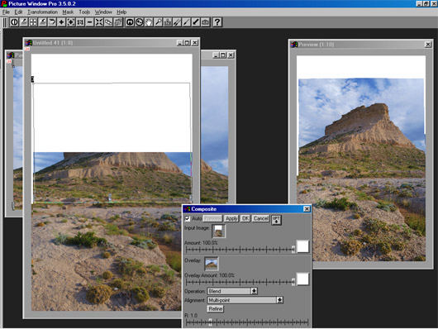Select the hand pan tool icon
Image resolution: width=438 pixels, height=329 pixels.
coord(149,22)
